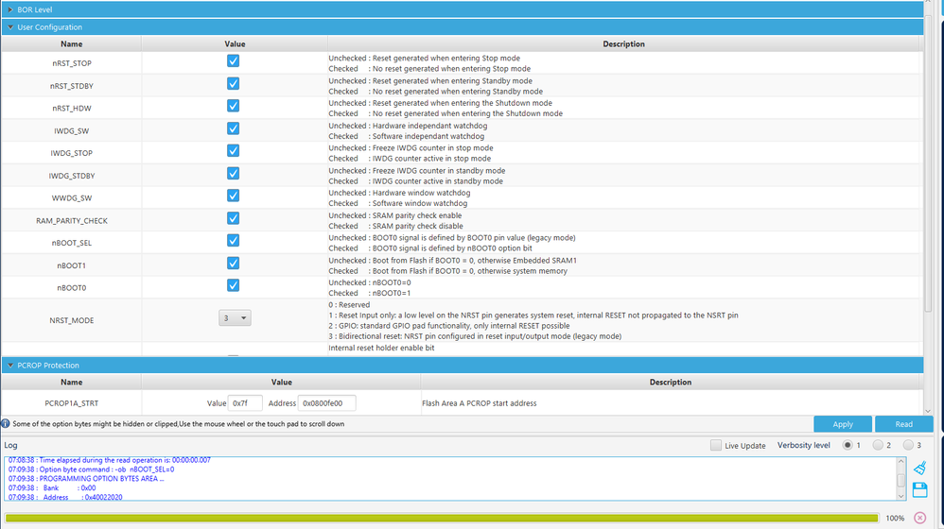Click the Verbosity level label
The width and height of the screenshot is (944, 529).
(804, 446)
